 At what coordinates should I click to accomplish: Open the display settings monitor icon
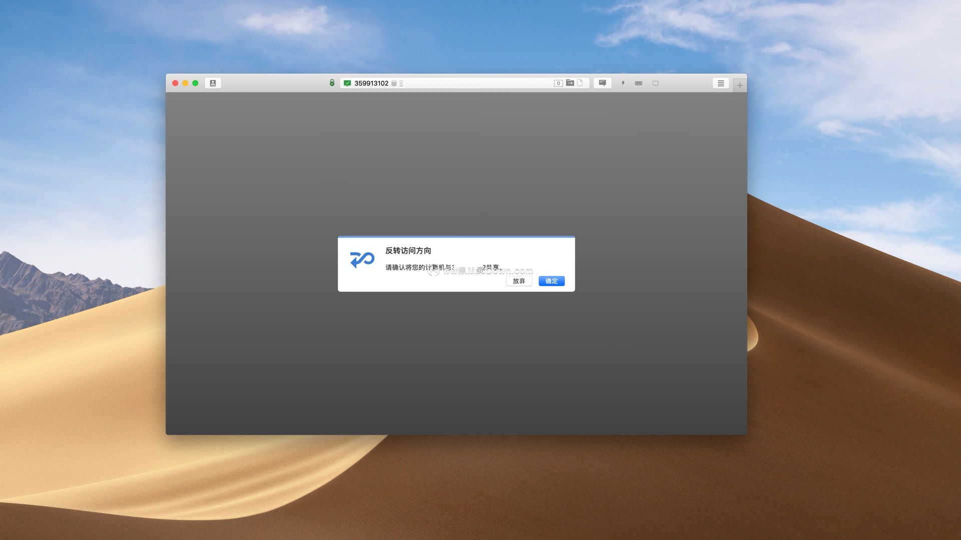pyautogui.click(x=655, y=83)
